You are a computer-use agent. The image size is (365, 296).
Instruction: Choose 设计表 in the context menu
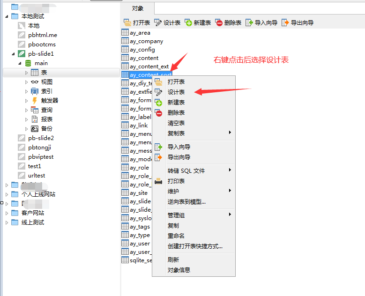point(176,92)
